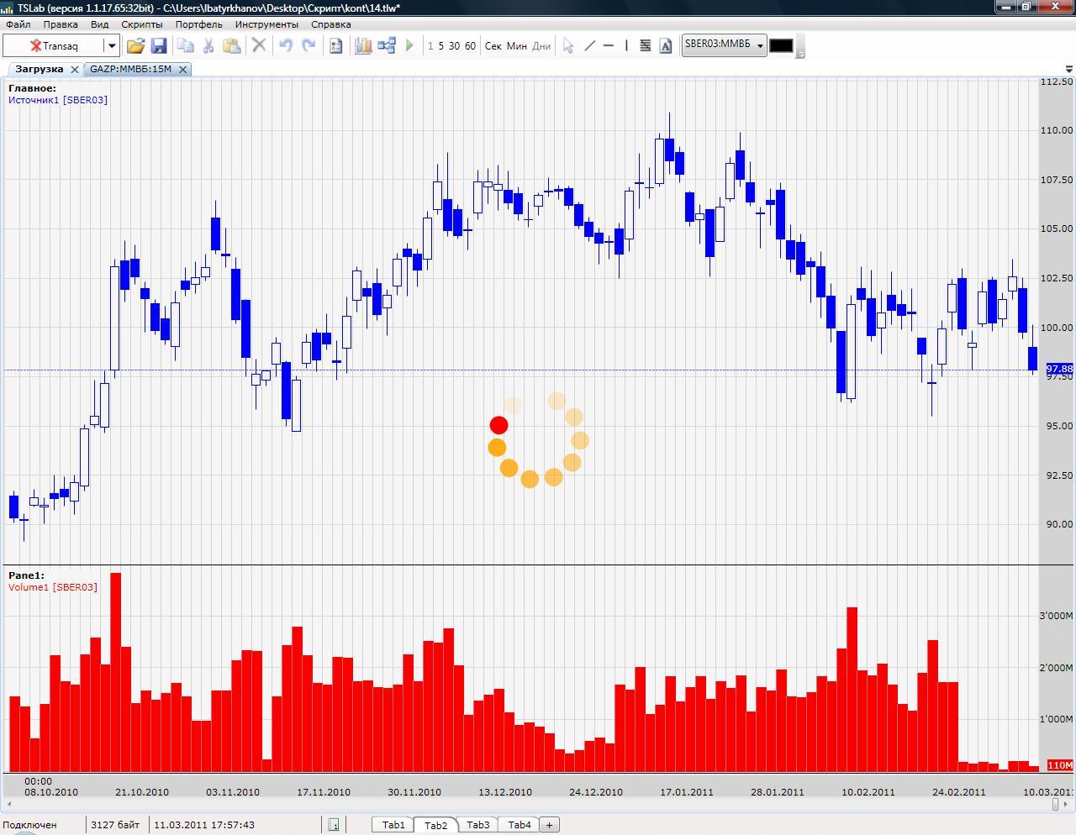Select the vertical line drawing tool
Image resolution: width=1076 pixels, height=835 pixels.
(626, 45)
